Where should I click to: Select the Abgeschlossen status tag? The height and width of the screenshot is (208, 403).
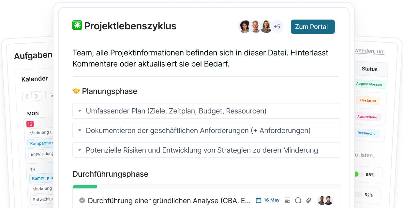coord(369,84)
